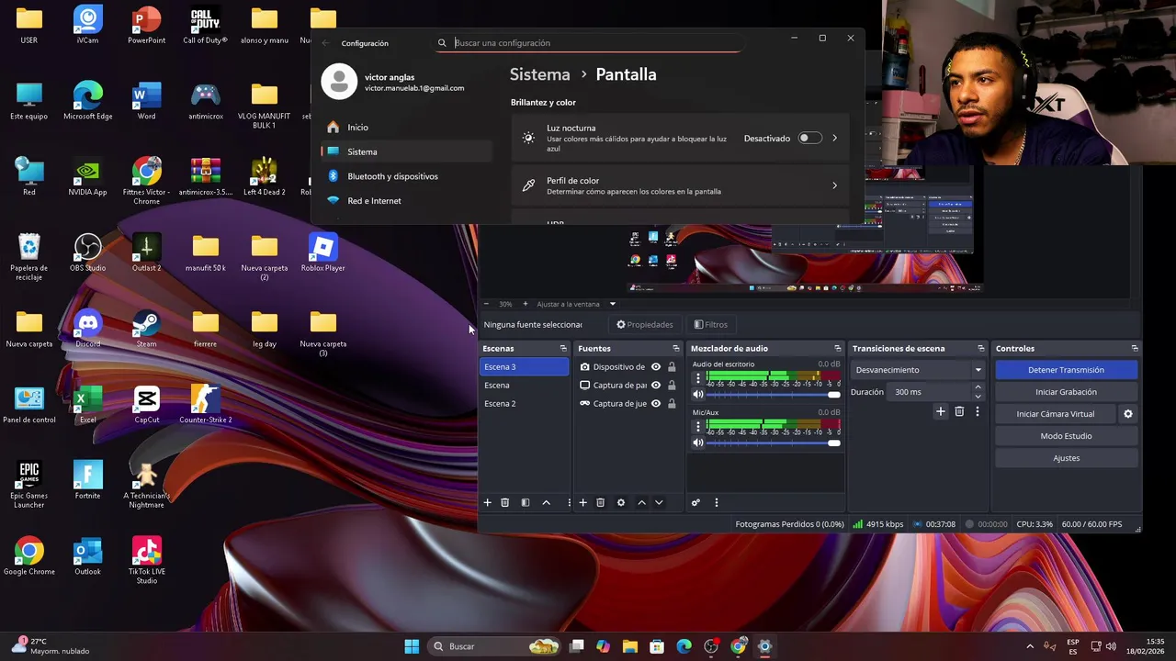
Task: Open Audio del escritorio options dots
Action: pos(698,378)
